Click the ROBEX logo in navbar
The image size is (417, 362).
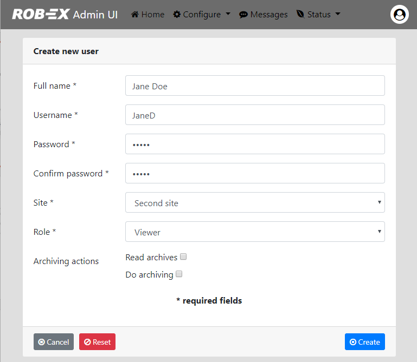(41, 14)
